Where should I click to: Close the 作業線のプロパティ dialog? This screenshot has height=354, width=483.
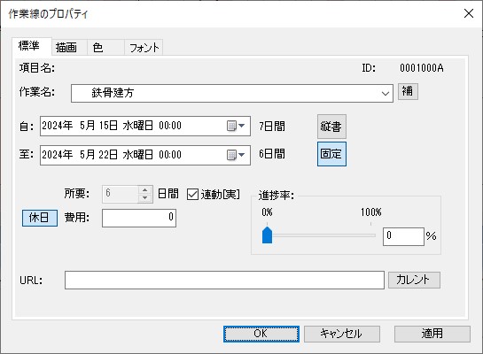point(469,13)
